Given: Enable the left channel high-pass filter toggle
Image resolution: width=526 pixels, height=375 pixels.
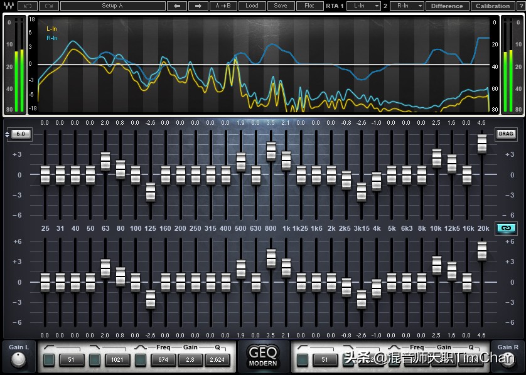Looking at the screenshot, I should click(49, 360).
